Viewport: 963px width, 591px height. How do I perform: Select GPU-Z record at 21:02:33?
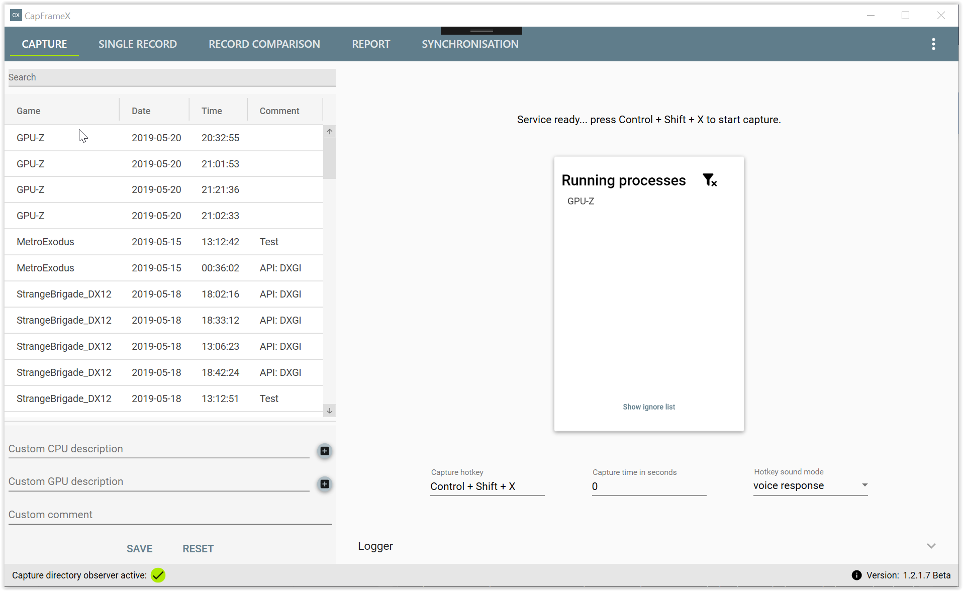(x=164, y=216)
